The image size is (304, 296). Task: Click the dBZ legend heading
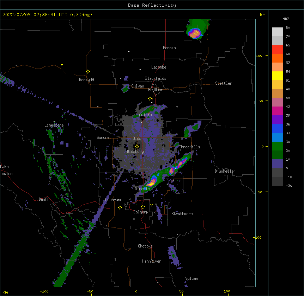[286, 19]
